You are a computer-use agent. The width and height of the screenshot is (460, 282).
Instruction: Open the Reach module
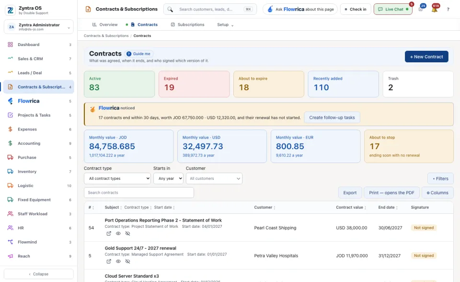click(x=39, y=256)
